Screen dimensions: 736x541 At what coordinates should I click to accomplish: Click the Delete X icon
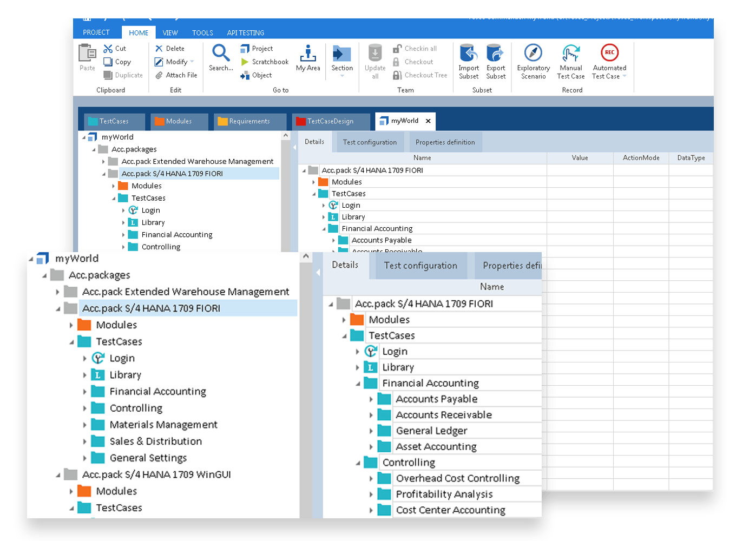[x=159, y=49]
